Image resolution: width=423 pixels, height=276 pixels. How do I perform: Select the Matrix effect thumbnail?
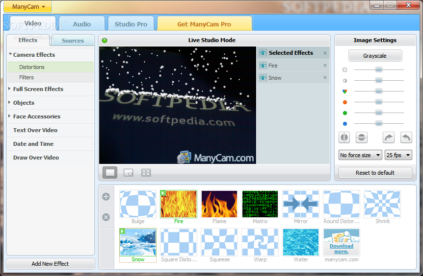[x=260, y=204]
